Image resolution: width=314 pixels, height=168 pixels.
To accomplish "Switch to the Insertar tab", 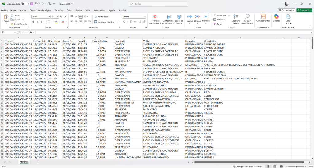I will 22,10.
